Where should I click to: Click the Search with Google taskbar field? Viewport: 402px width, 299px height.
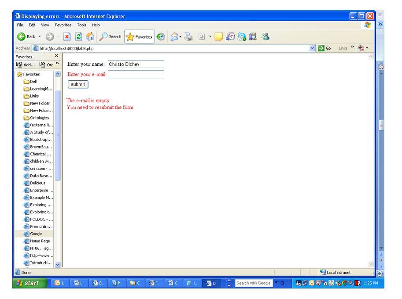click(254, 283)
